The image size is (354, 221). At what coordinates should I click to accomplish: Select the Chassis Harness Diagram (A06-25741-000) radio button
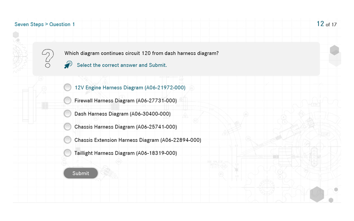[x=67, y=127]
